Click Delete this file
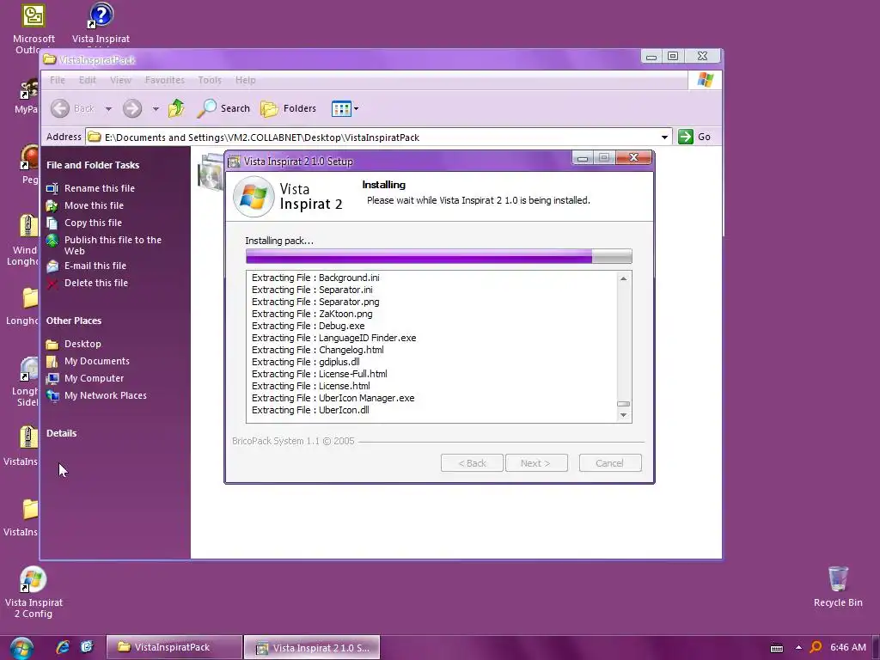This screenshot has height=660, width=880. 96,283
